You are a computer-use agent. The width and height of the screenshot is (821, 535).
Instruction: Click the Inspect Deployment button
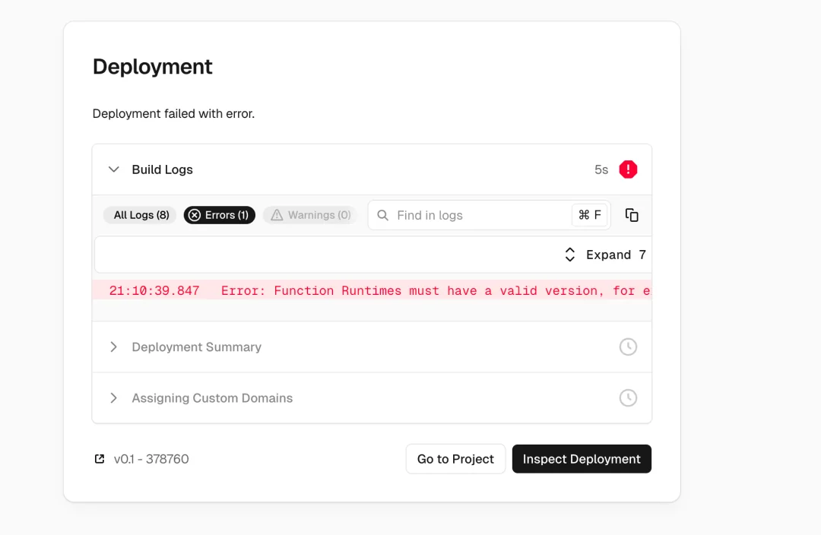pyautogui.click(x=582, y=459)
